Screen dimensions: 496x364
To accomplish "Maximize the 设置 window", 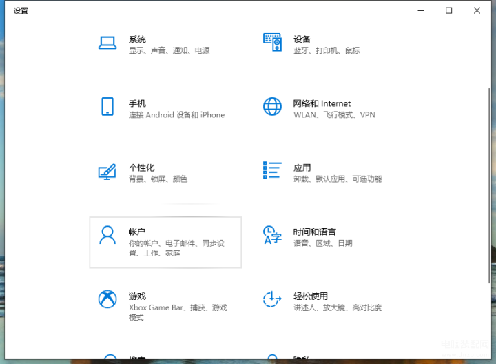I will [x=448, y=10].
